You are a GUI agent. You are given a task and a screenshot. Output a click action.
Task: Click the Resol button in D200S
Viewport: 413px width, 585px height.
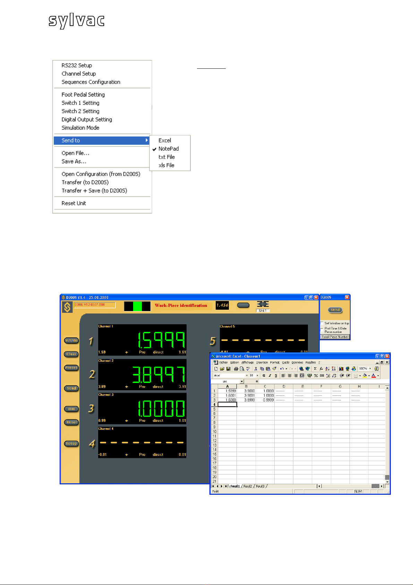pos(71,423)
